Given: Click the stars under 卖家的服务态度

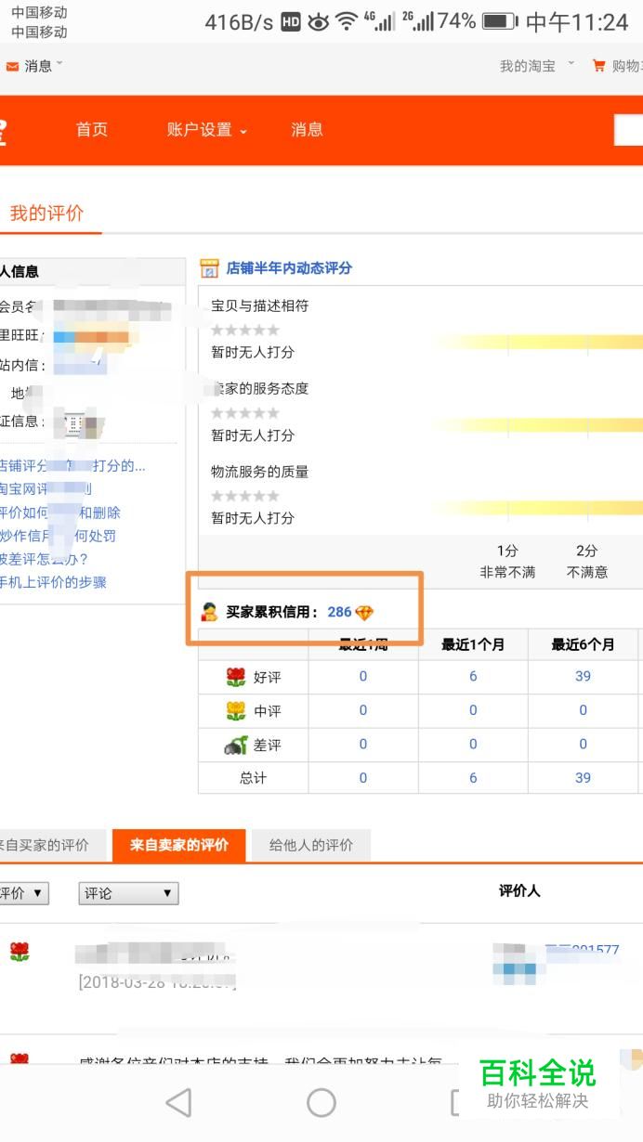Looking at the screenshot, I should [245, 412].
